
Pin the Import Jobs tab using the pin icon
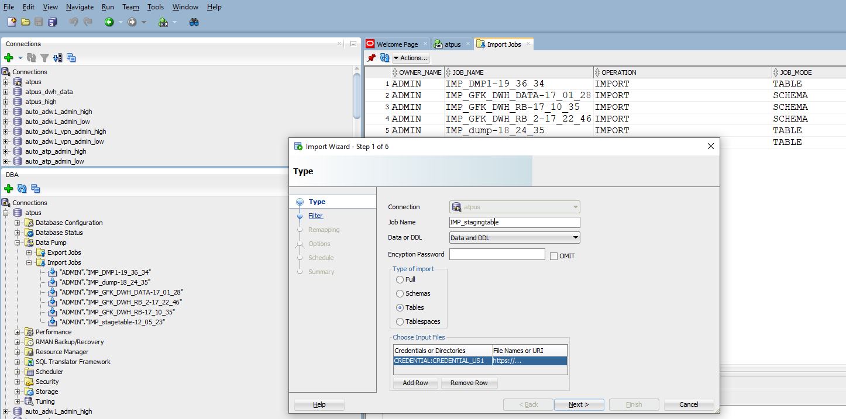coord(372,58)
